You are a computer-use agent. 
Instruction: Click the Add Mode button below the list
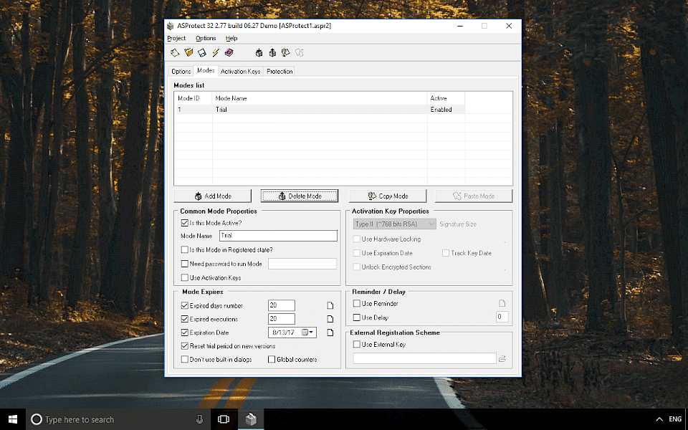[213, 196]
